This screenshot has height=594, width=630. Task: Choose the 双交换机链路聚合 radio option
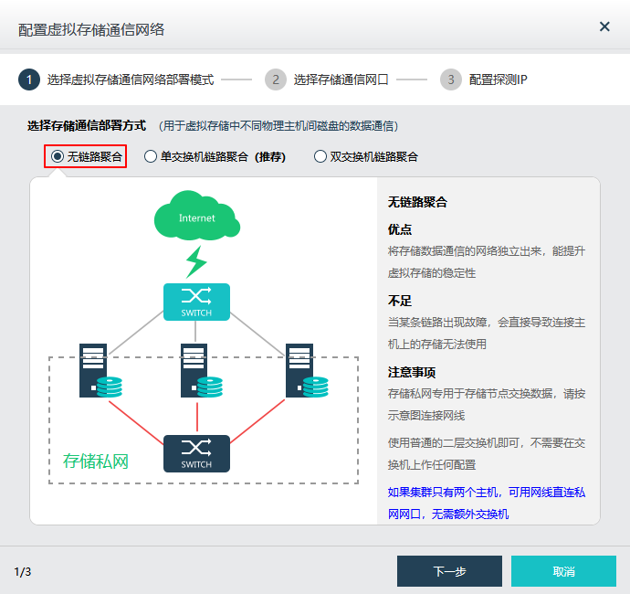[x=320, y=156]
